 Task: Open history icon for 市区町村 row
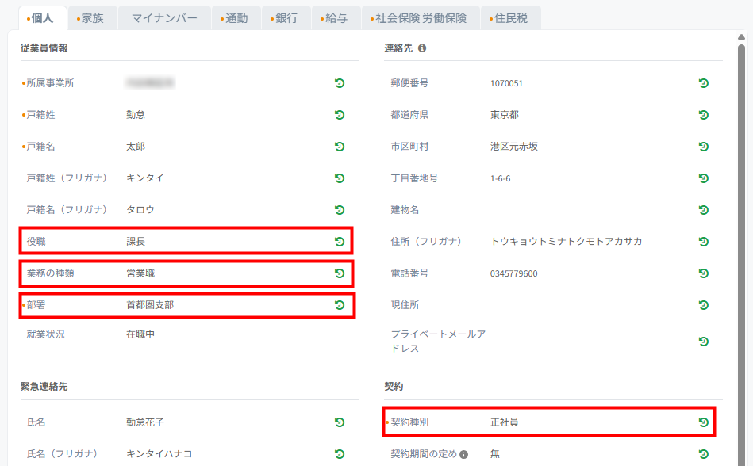point(704,147)
